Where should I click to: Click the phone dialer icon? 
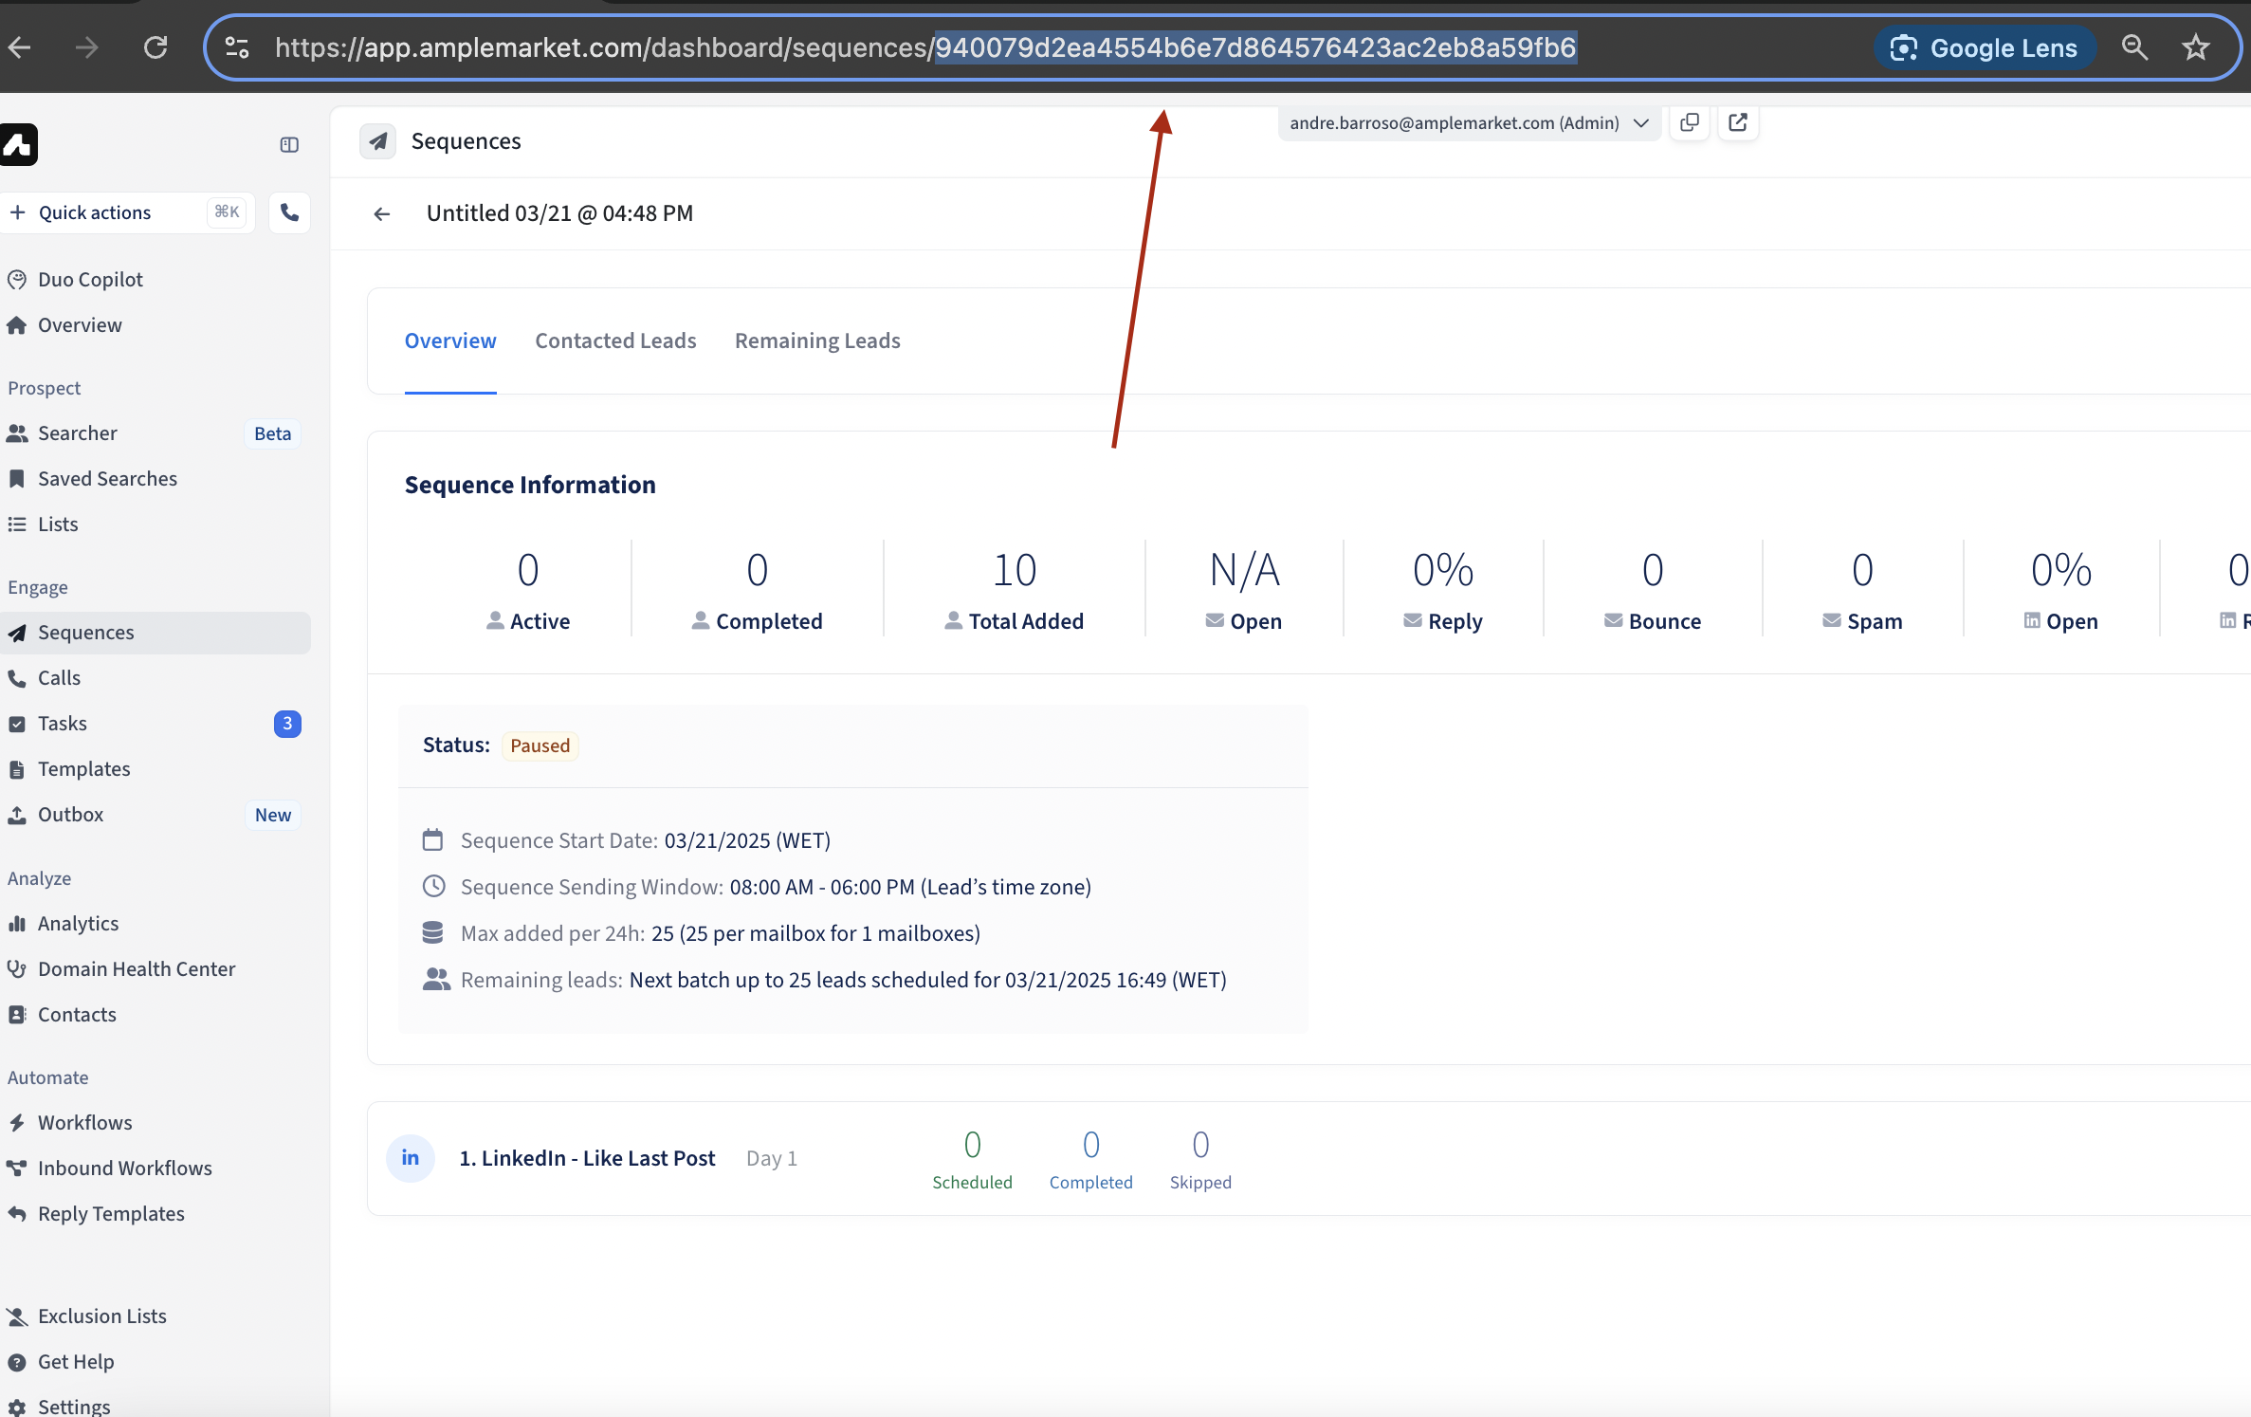[x=289, y=212]
